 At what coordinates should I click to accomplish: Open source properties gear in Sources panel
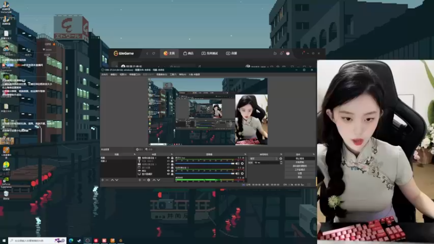149,180
